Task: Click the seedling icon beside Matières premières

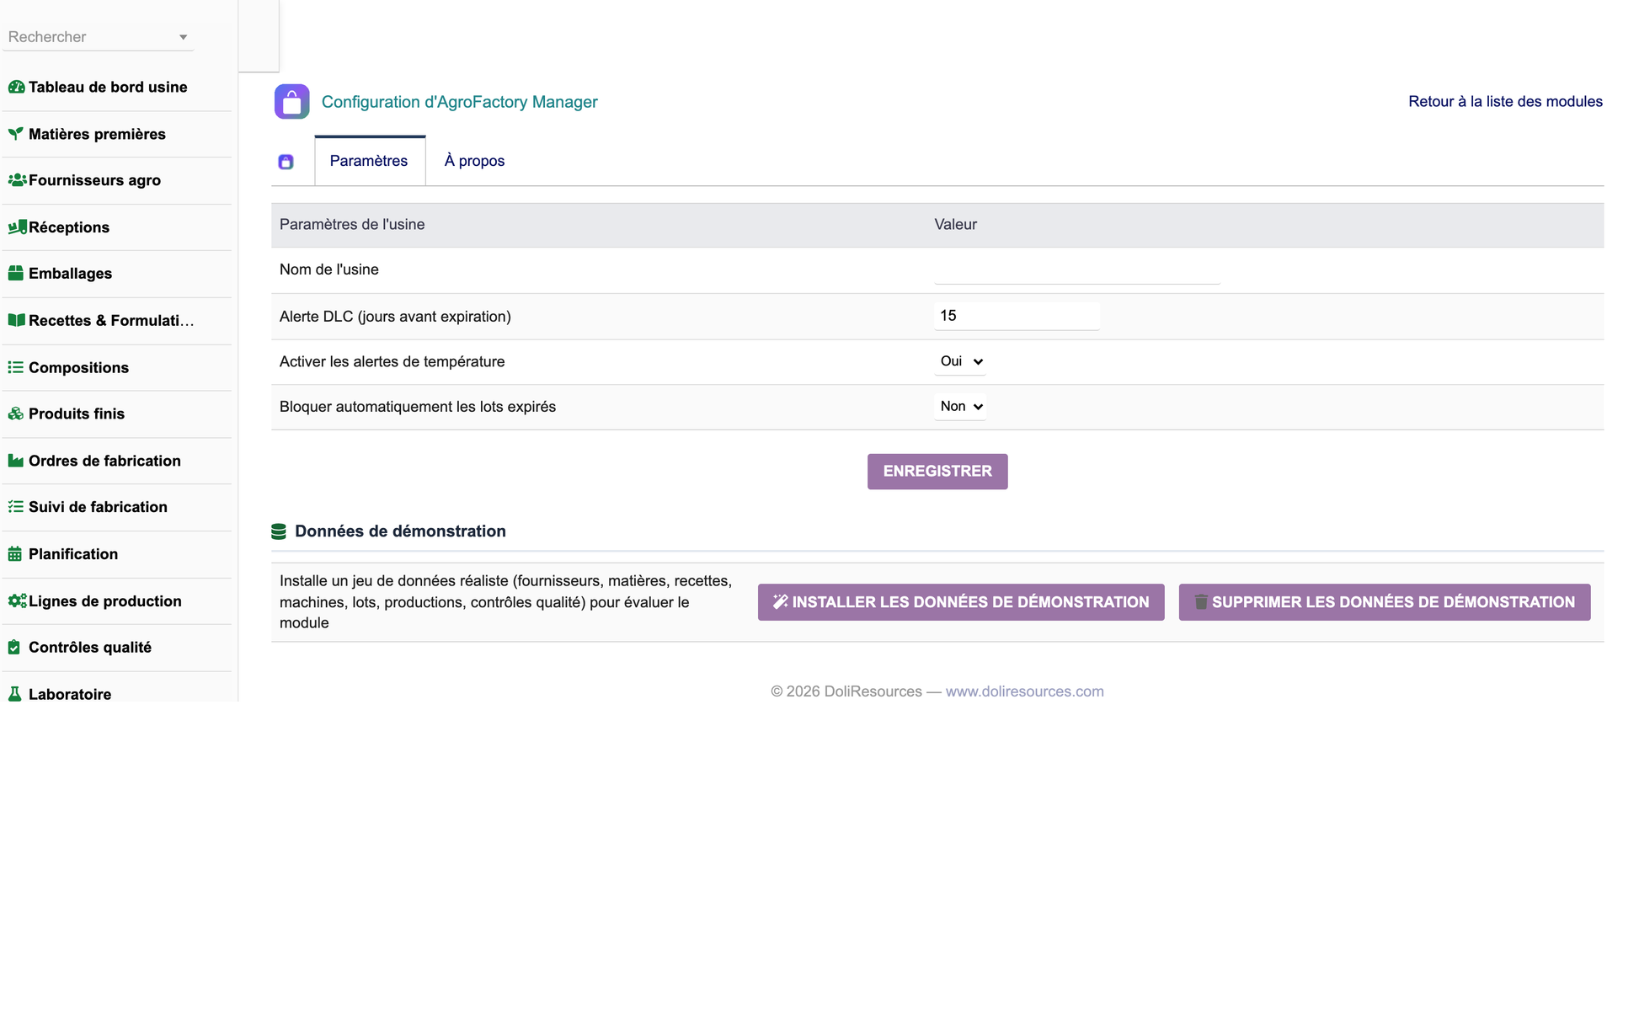Action: tap(16, 134)
